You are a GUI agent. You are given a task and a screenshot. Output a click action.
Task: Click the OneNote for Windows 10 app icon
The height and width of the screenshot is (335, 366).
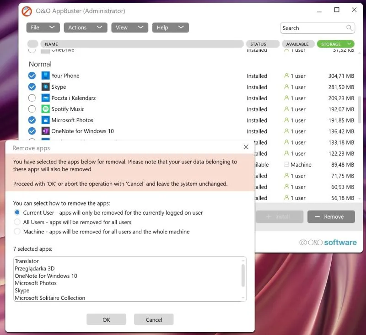click(x=46, y=131)
